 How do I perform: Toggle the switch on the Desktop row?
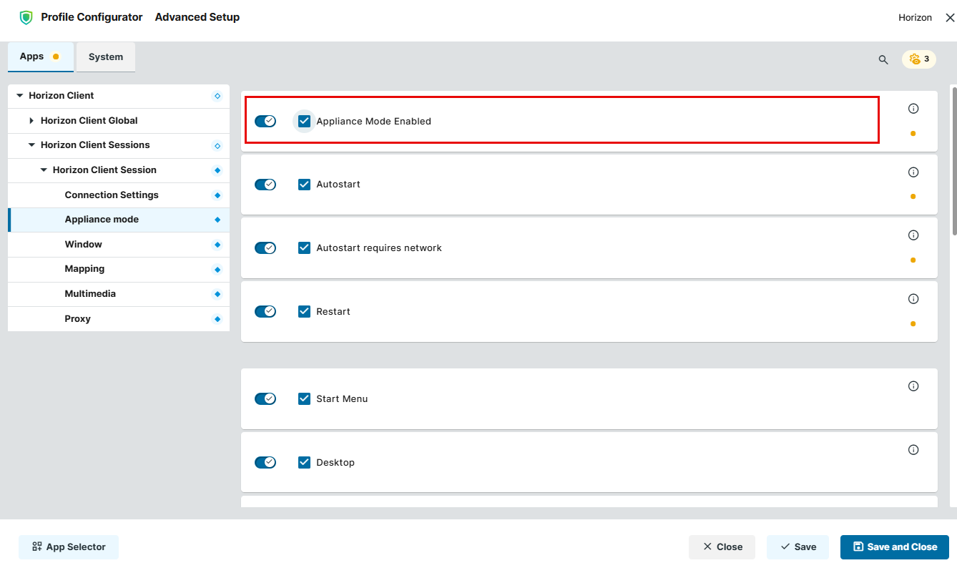tap(265, 462)
